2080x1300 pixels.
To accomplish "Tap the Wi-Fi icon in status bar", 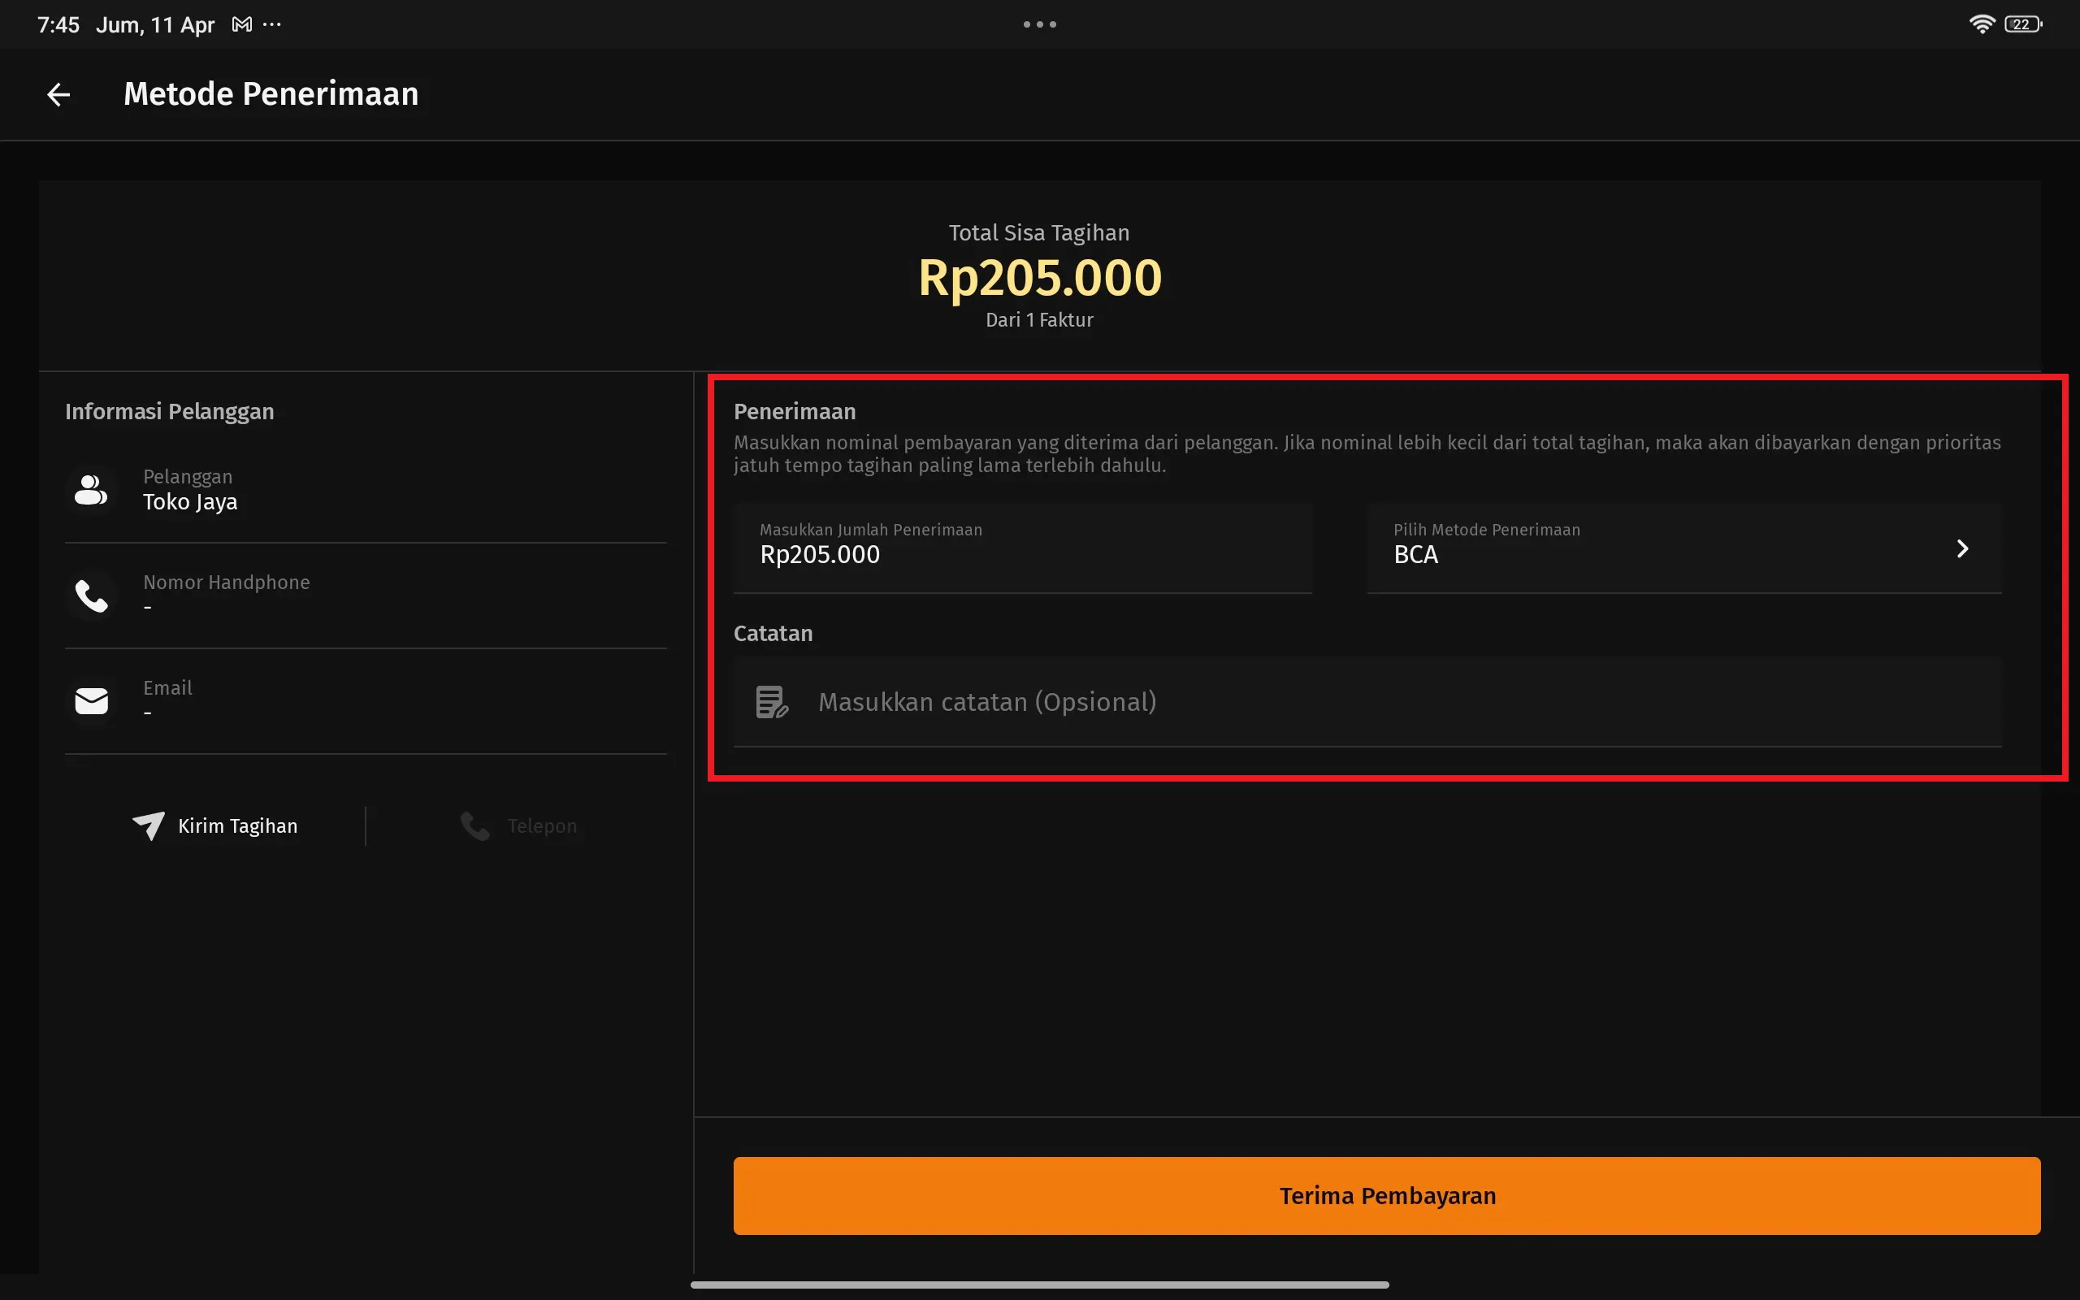I will click(1981, 24).
